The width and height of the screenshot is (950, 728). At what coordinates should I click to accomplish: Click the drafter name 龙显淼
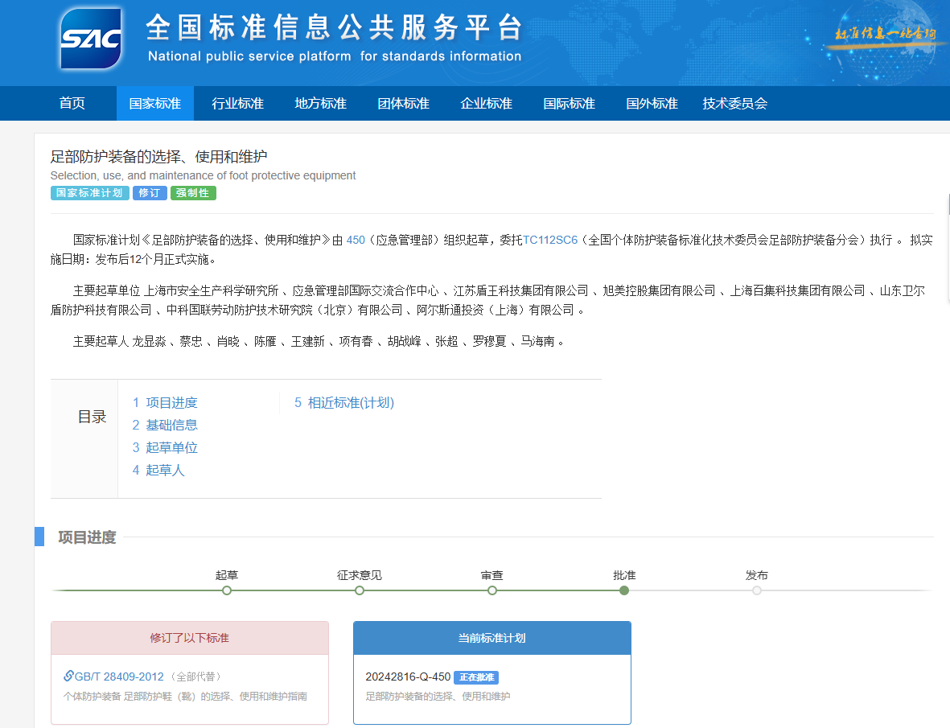point(149,342)
